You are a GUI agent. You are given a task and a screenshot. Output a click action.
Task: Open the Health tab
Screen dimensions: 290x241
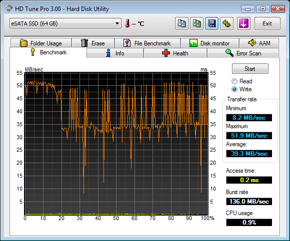coord(175,53)
